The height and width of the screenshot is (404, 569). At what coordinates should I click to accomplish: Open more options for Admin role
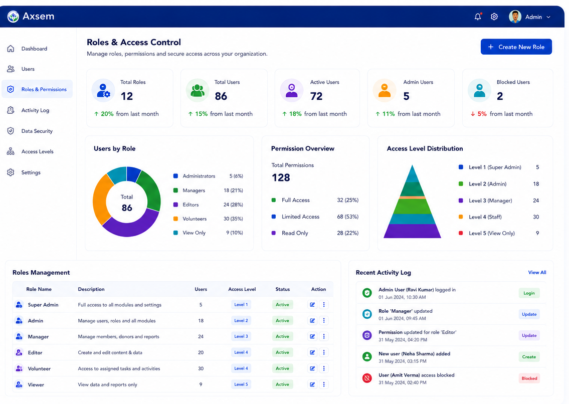coord(324,320)
